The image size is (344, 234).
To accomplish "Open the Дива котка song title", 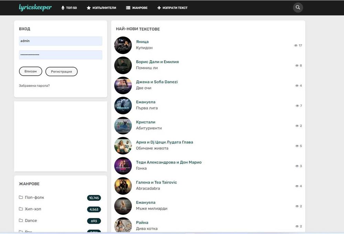I will 147,228.
